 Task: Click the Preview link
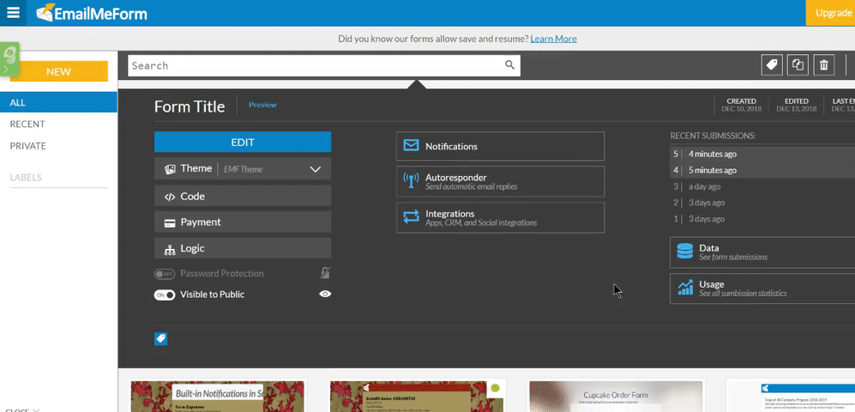[x=262, y=105]
